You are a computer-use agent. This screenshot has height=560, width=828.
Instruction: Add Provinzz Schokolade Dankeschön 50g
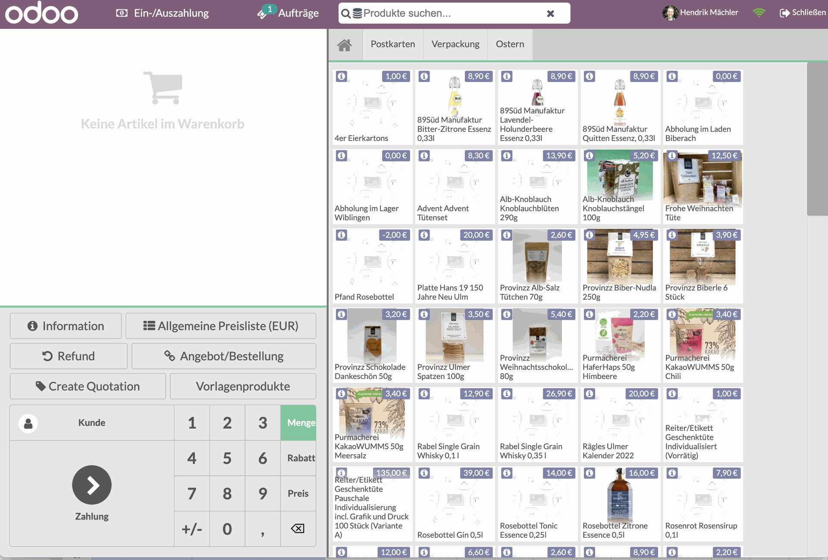372,345
